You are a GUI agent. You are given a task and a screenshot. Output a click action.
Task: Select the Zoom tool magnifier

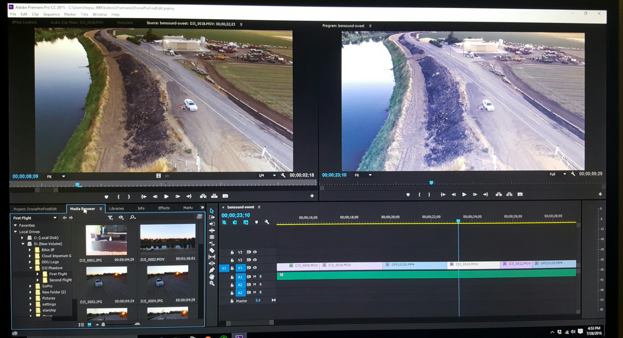(212, 283)
